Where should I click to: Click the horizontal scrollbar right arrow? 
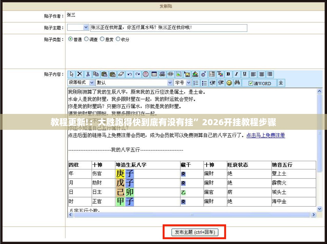click(313, 215)
